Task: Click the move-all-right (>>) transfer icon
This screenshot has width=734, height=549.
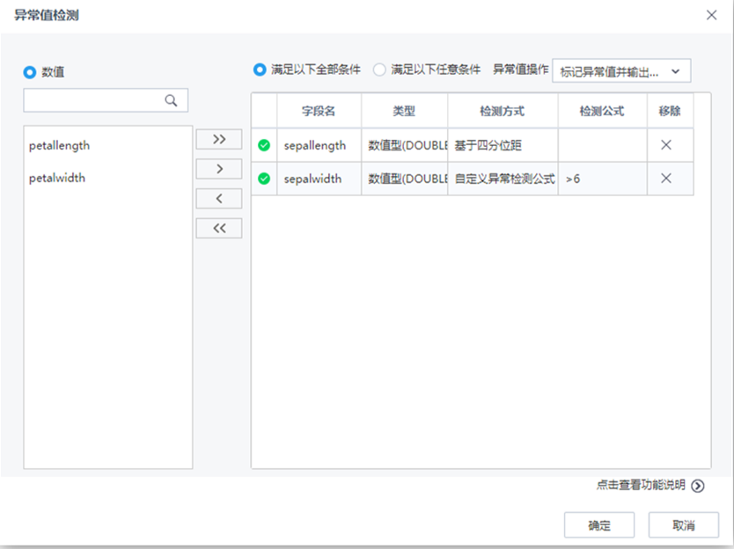Action: point(218,139)
